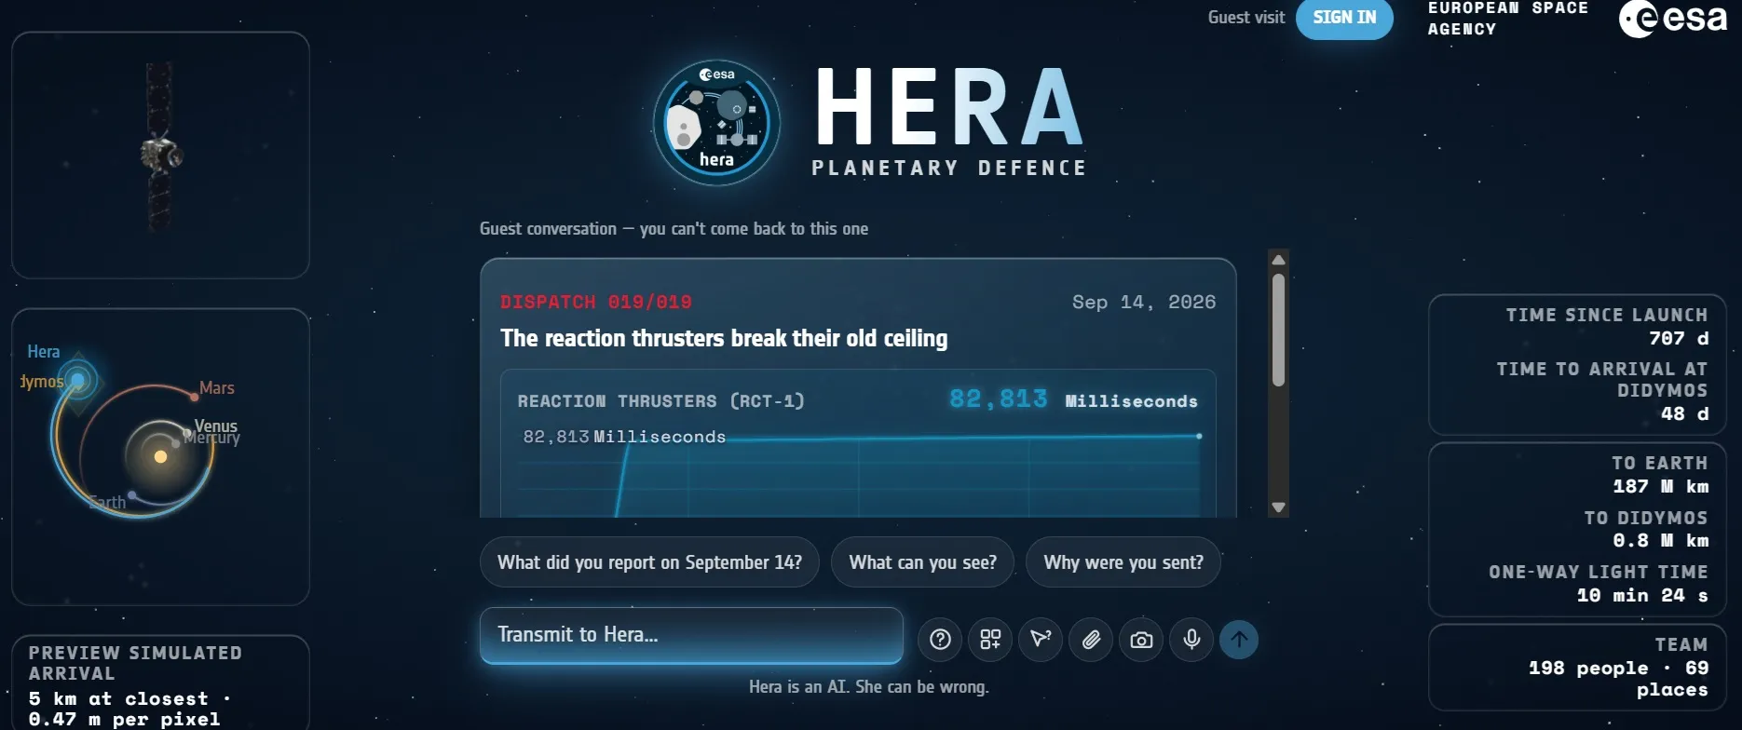Open the add widgets grid icon
The image size is (1742, 730).
990,640
